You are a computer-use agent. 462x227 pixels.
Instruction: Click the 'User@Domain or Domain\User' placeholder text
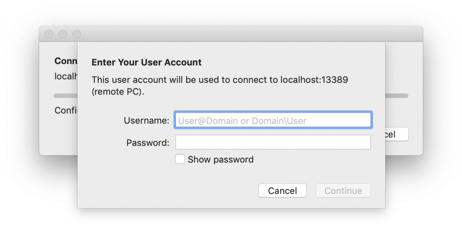(x=242, y=121)
